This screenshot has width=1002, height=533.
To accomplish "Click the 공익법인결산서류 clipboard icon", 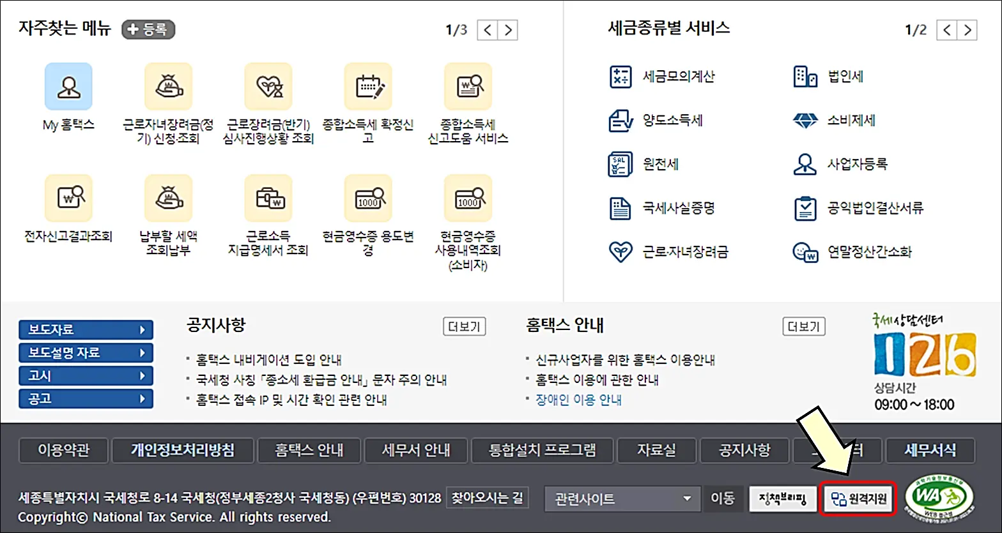I will (x=805, y=208).
